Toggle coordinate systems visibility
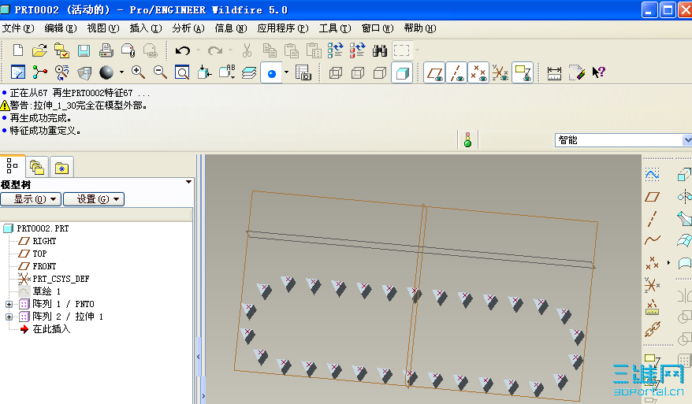 coord(500,72)
